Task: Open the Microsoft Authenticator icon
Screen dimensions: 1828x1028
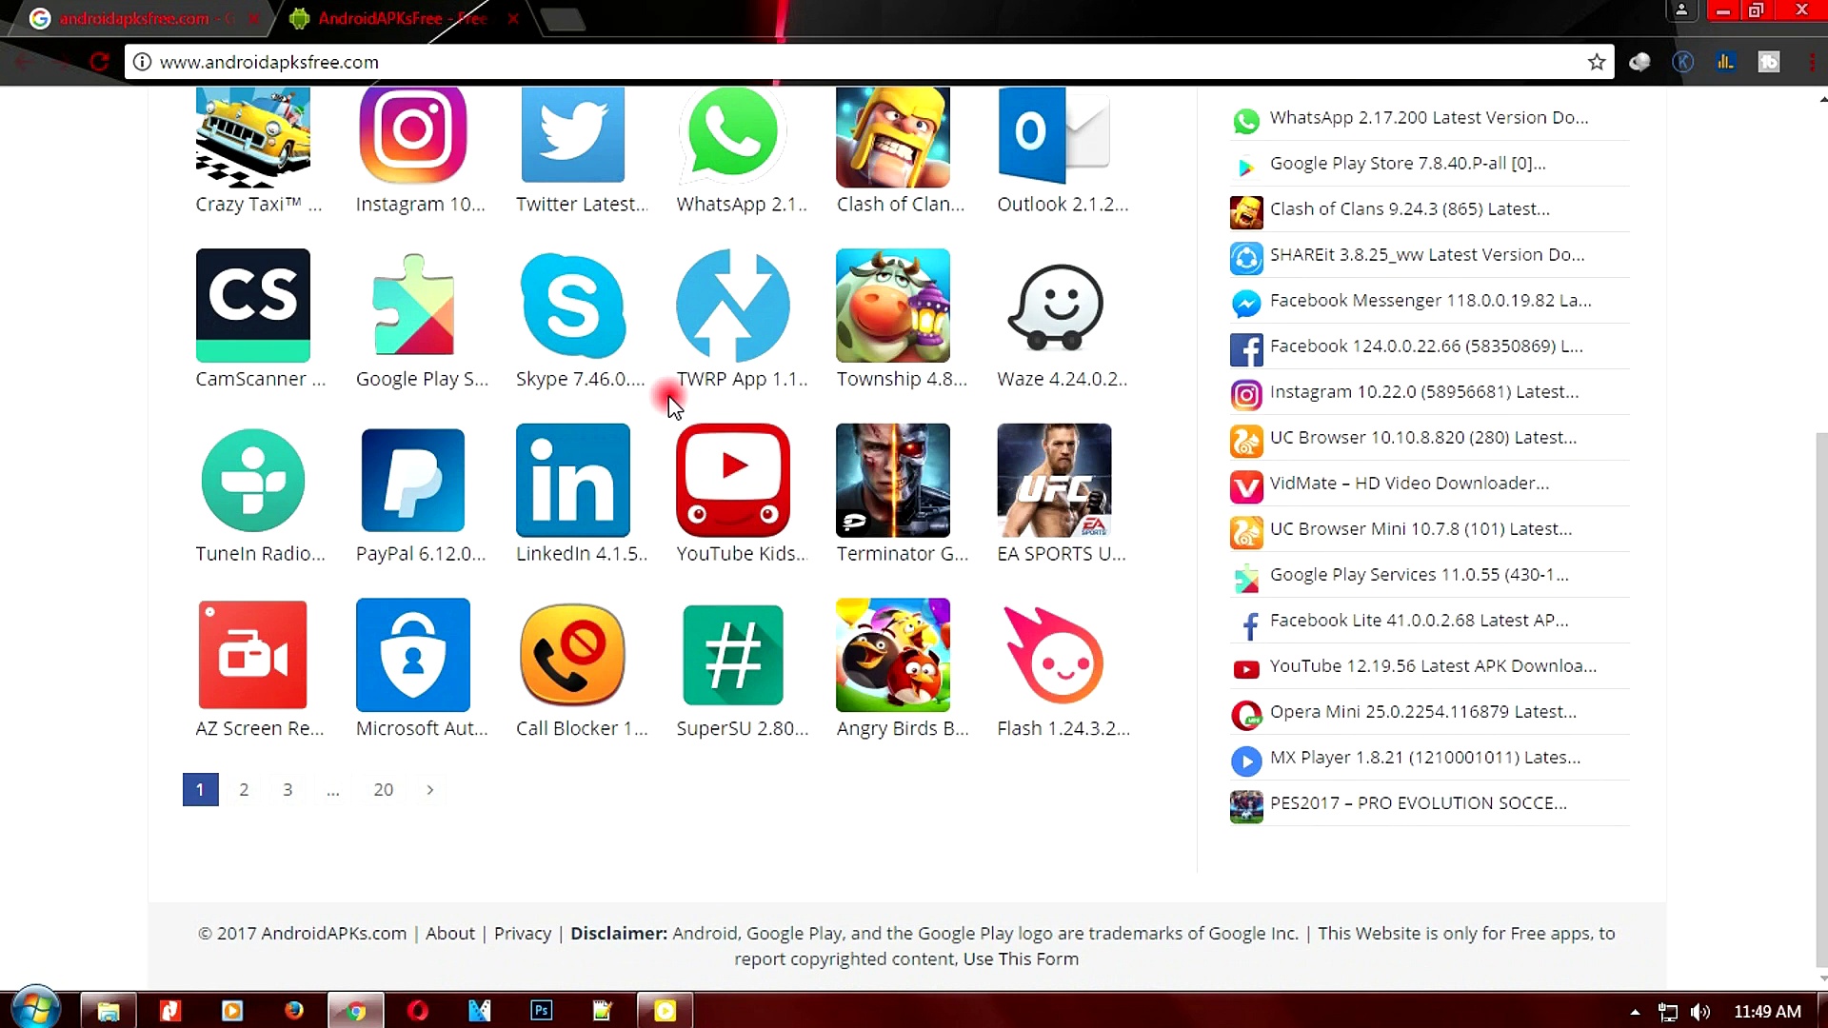Action: click(x=412, y=655)
